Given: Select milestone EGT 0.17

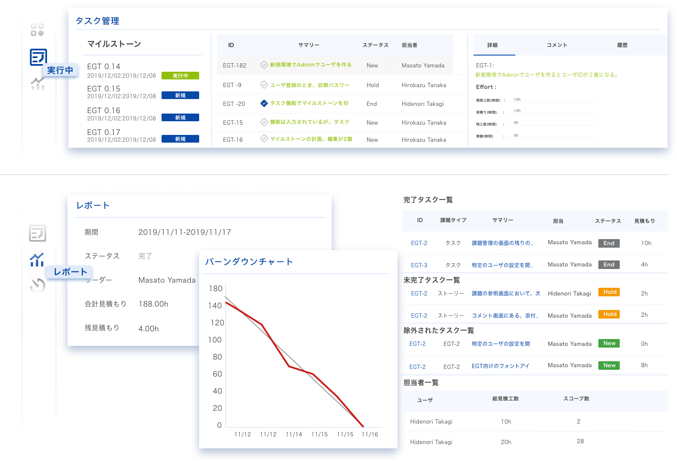Looking at the screenshot, I should (x=104, y=132).
